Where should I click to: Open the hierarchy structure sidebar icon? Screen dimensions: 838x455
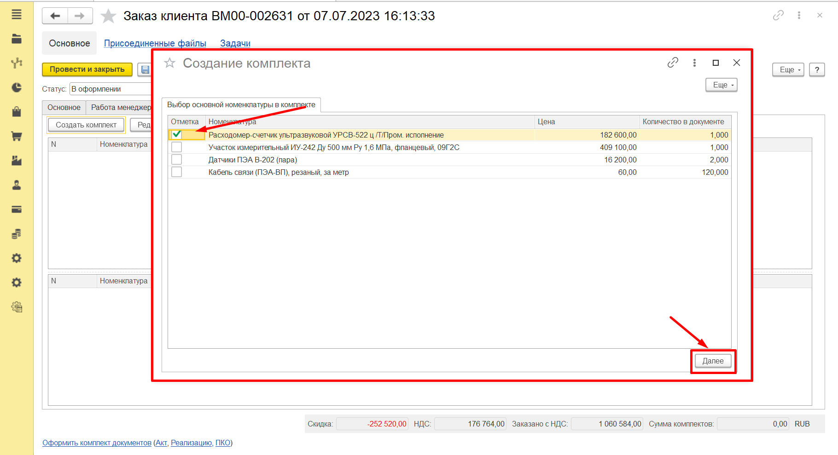17,63
